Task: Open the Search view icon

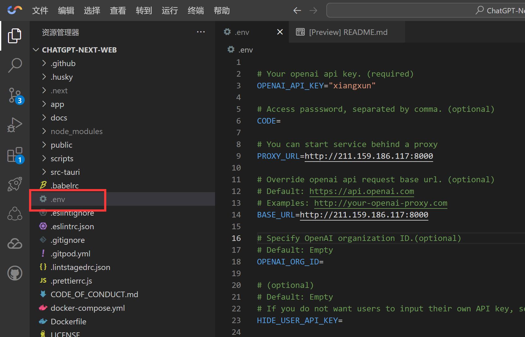Action: pyautogui.click(x=15, y=65)
